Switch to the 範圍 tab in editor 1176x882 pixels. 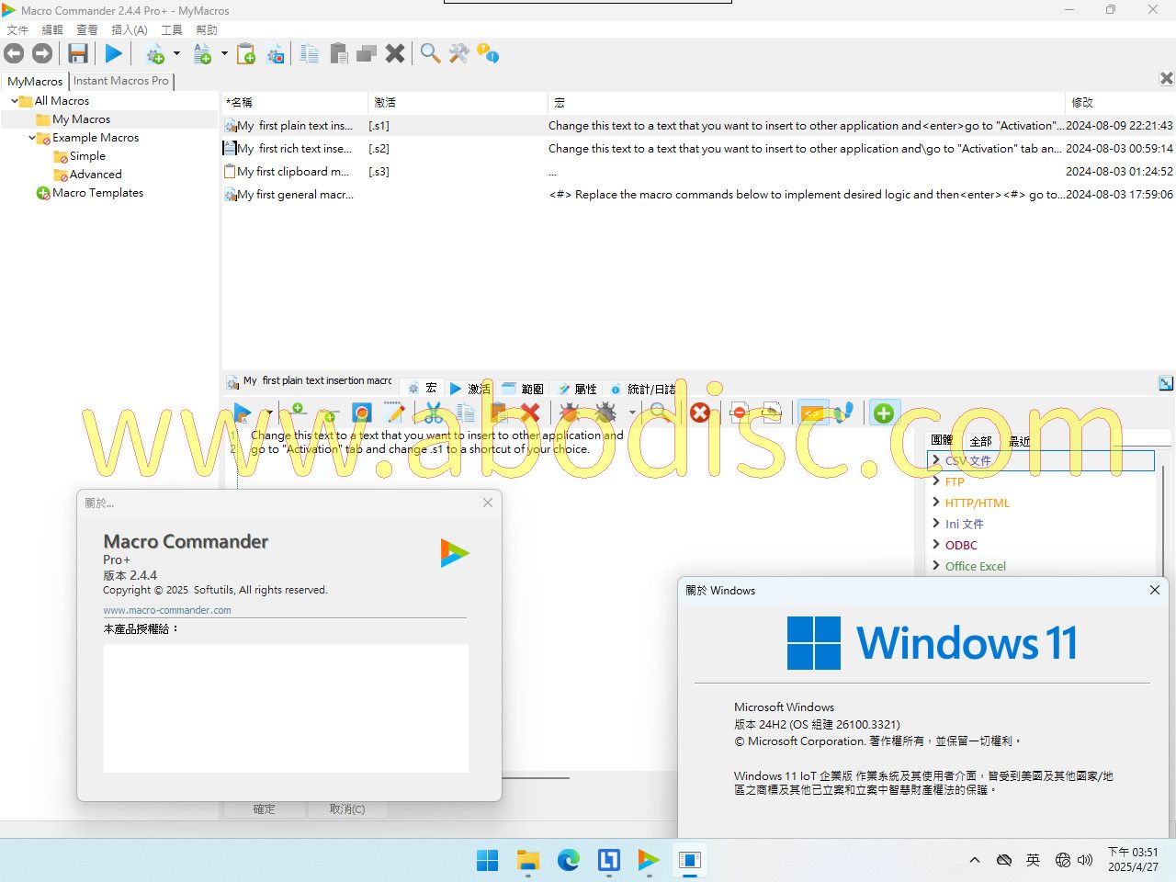pyautogui.click(x=524, y=389)
